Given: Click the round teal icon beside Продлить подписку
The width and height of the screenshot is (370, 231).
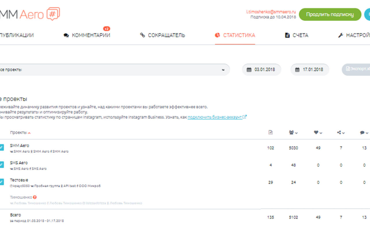Looking at the screenshot, I should tap(367, 14).
